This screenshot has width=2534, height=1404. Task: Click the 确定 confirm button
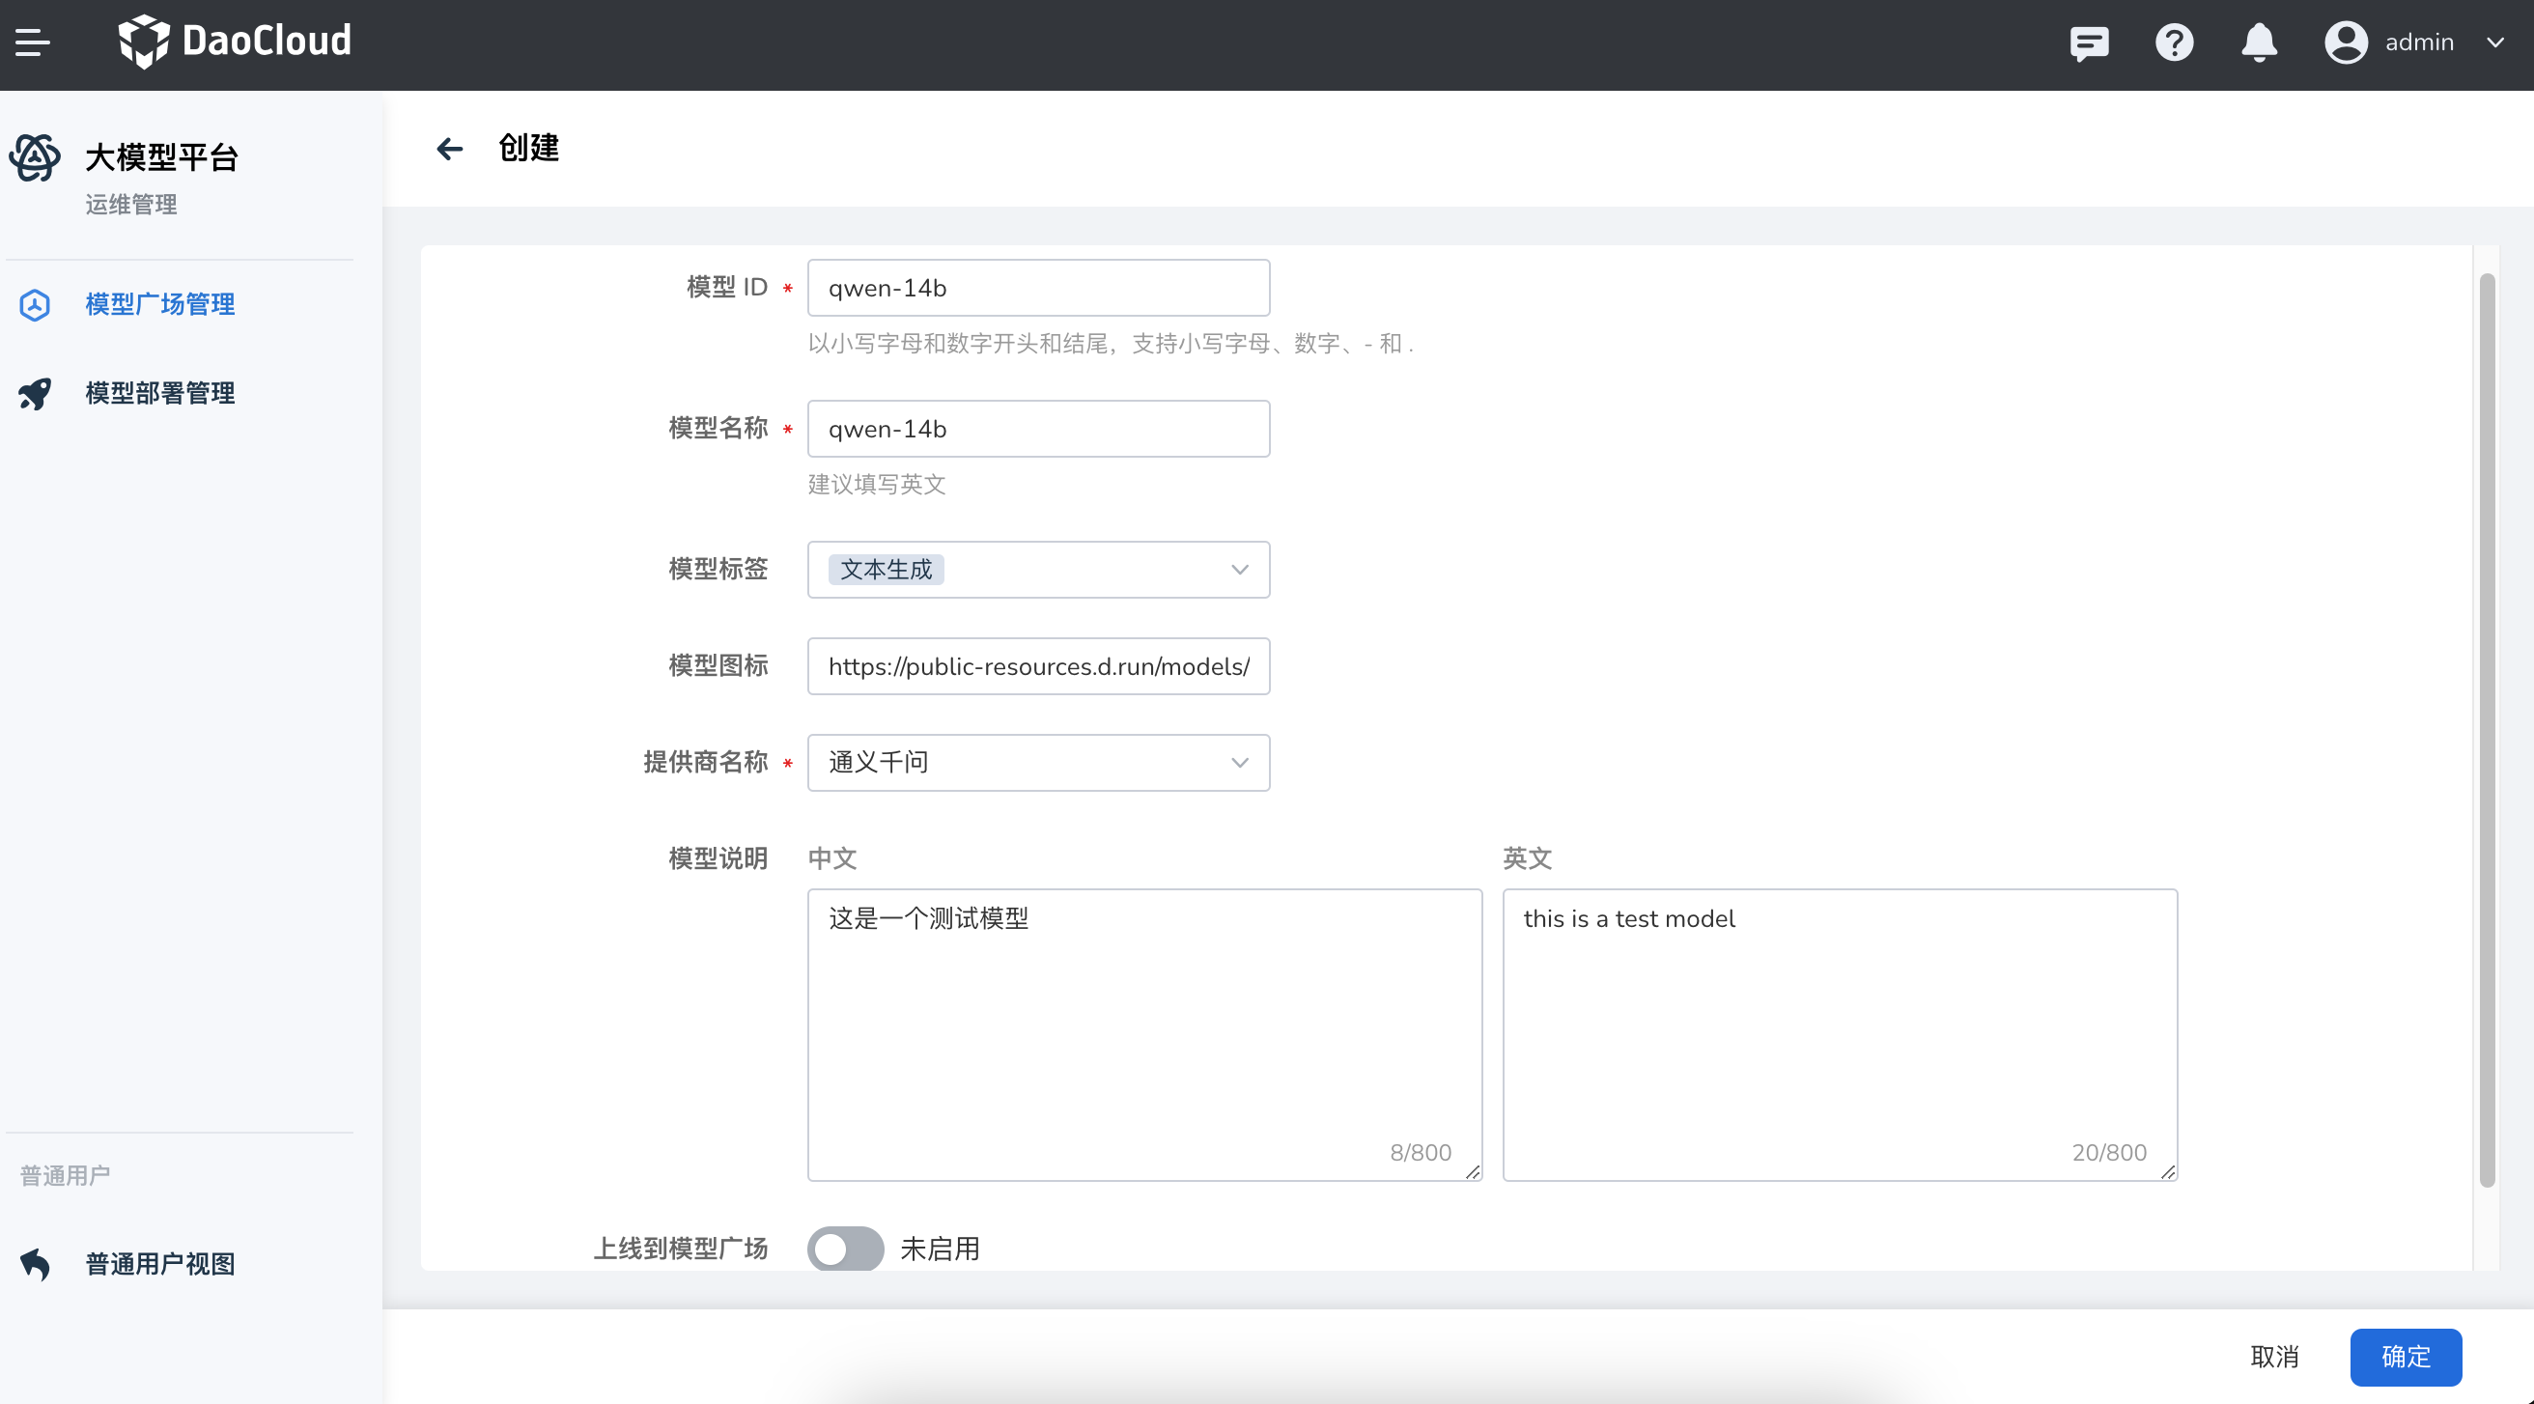[2406, 1357]
